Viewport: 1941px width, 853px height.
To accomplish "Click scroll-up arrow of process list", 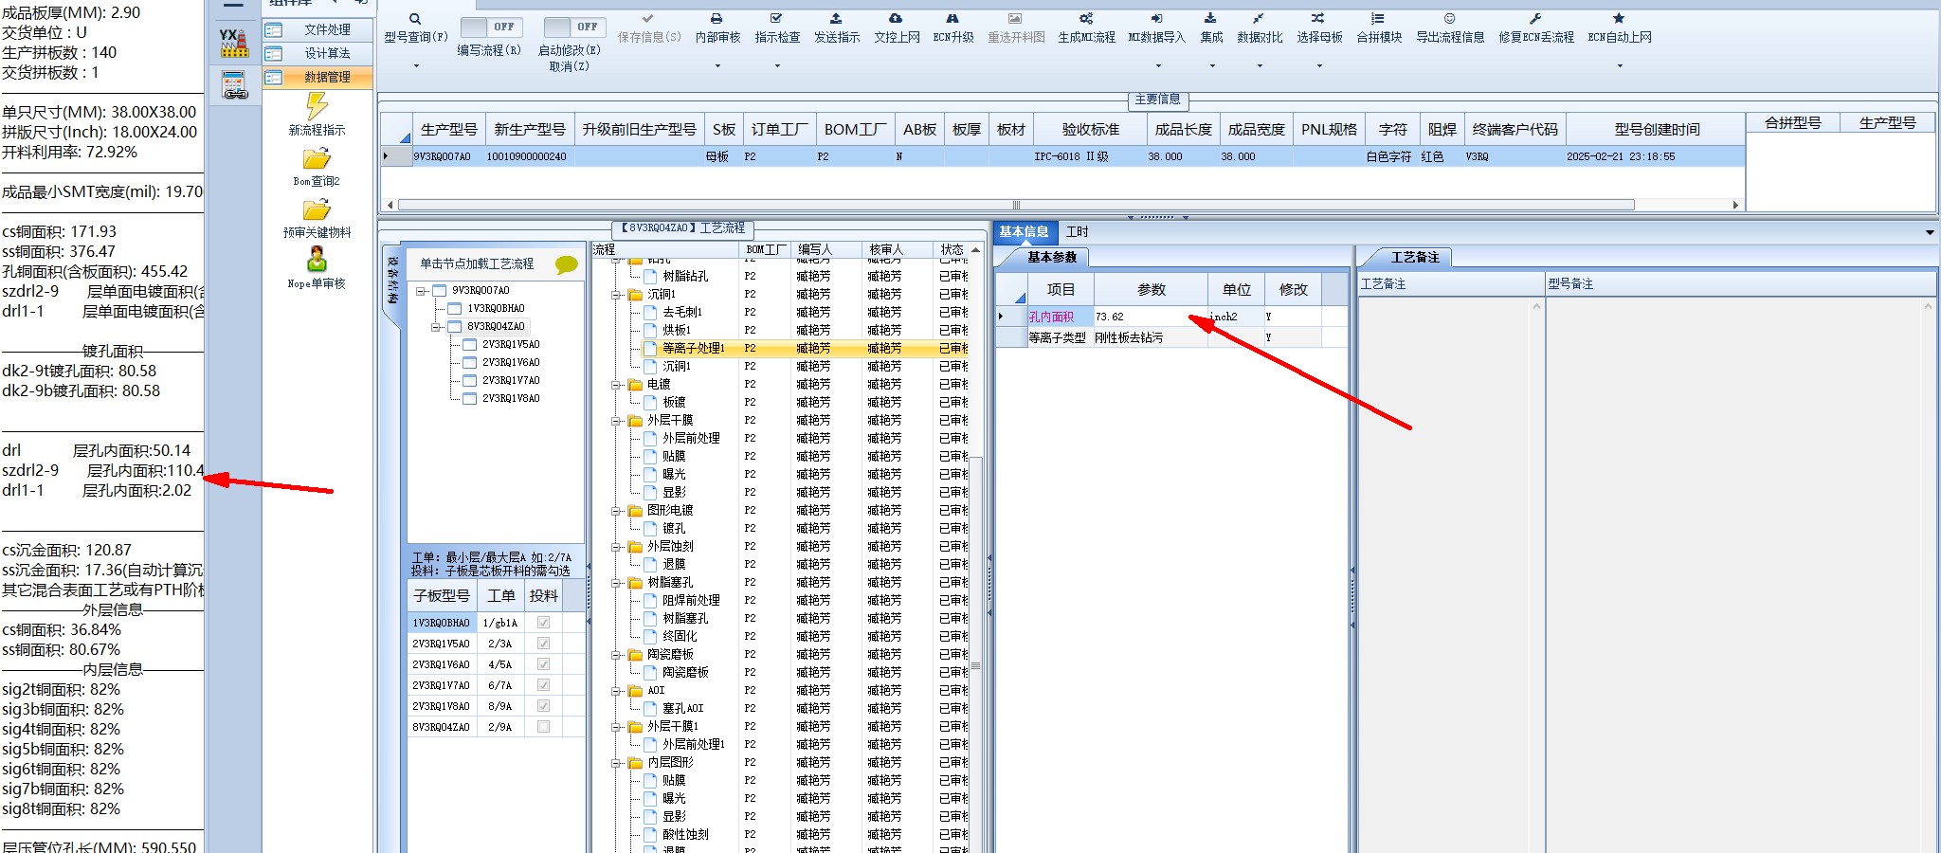I will 975,250.
